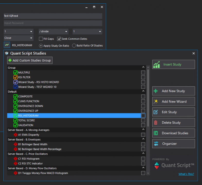
Task: Click the scrollbar down arrow in studies list
Action: (148, 173)
